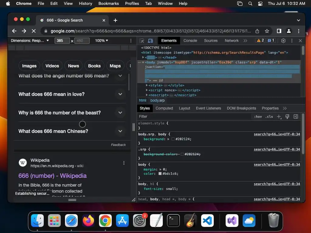
Task: Click the width input showing 385
Action: tap(62, 41)
